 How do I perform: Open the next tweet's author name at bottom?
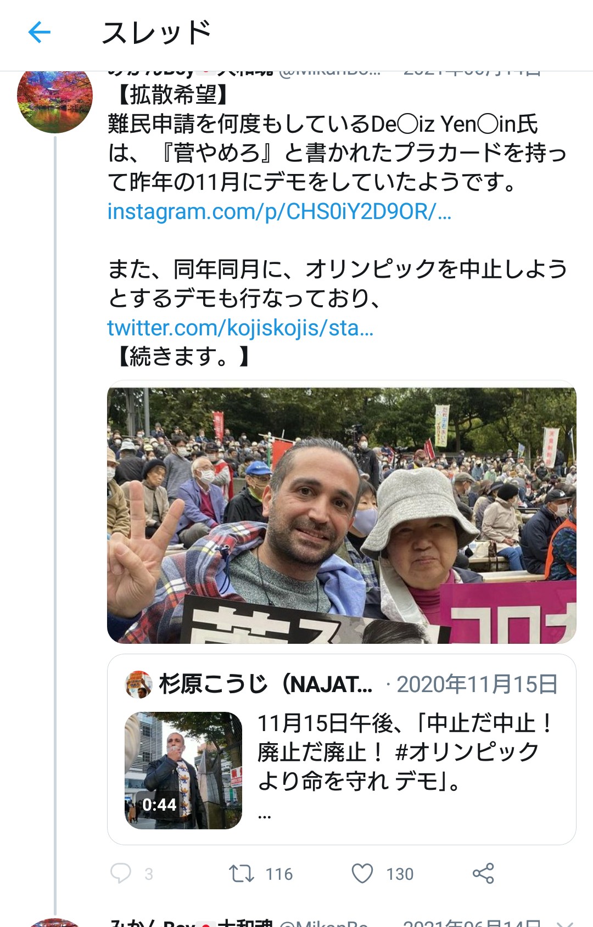[191, 923]
